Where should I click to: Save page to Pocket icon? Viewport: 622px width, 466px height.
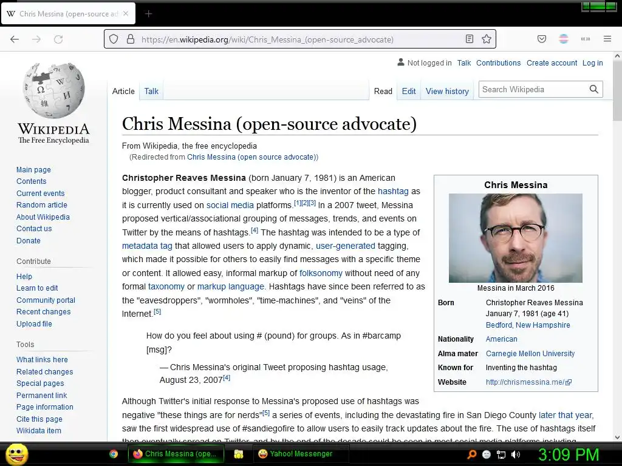pos(541,39)
